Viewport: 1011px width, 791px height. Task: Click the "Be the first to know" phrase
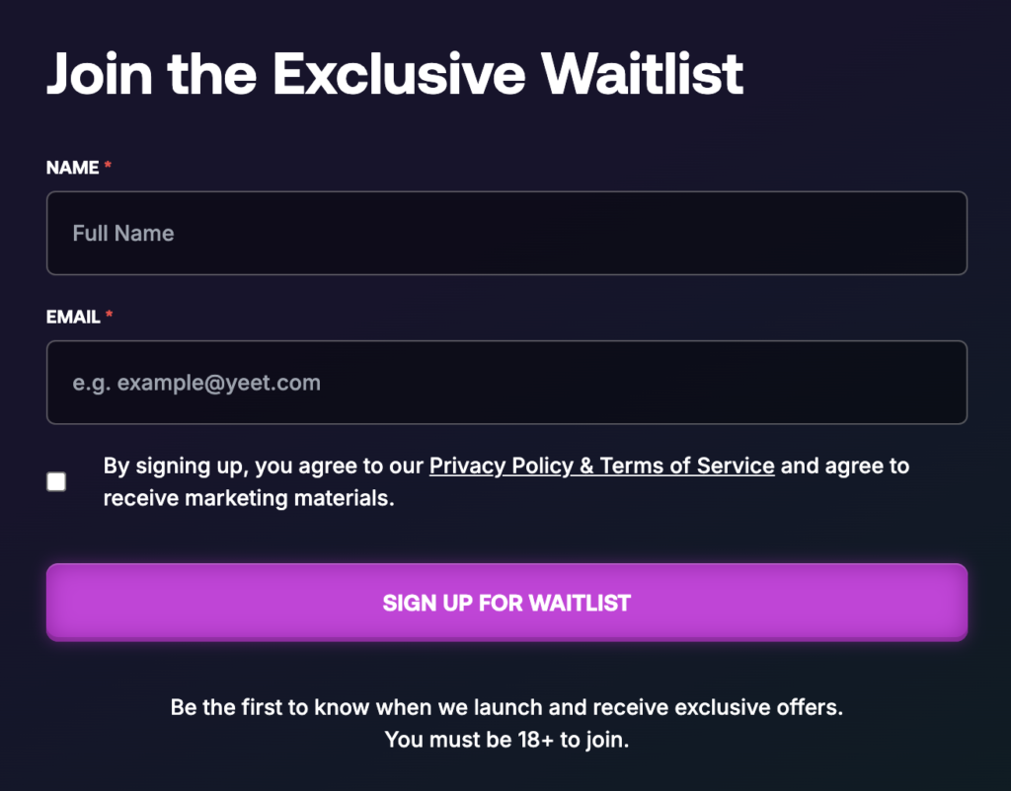269,708
